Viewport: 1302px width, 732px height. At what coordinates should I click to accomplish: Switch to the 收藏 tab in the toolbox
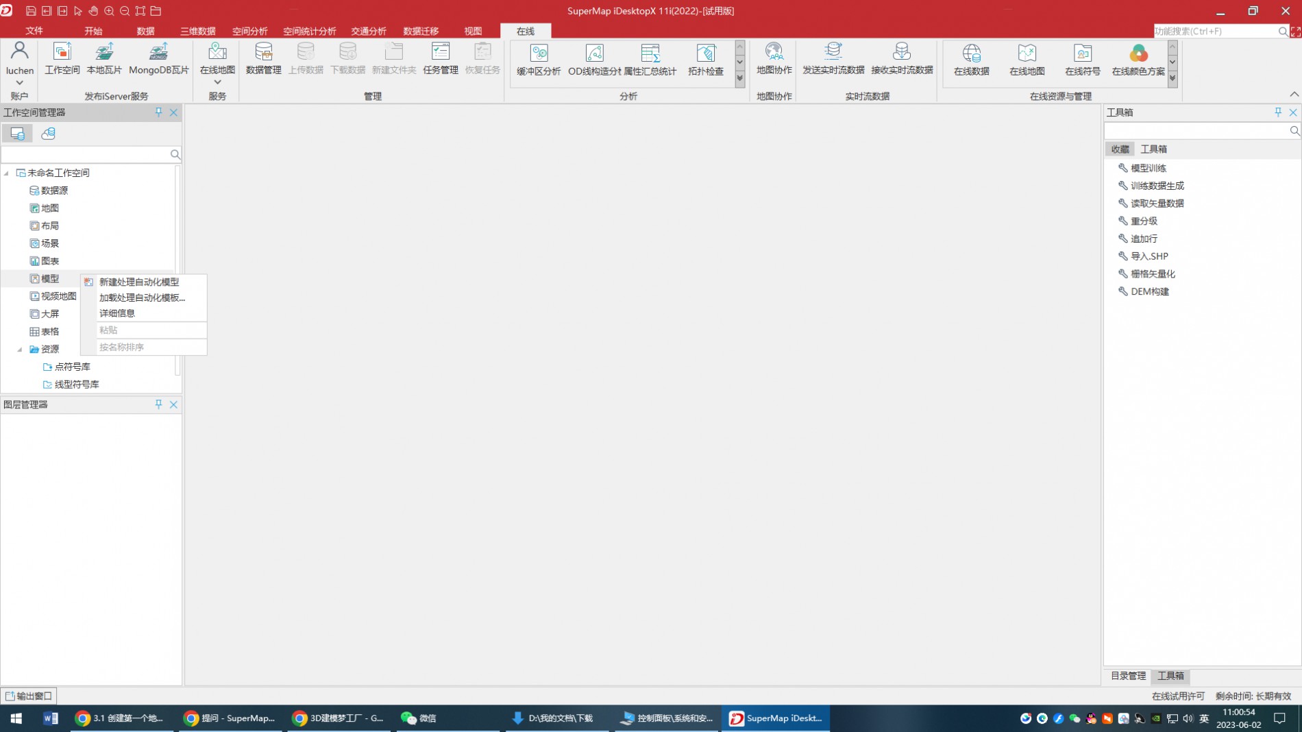(x=1120, y=149)
